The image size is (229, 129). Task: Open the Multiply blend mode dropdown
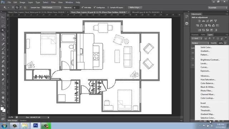[200, 43]
